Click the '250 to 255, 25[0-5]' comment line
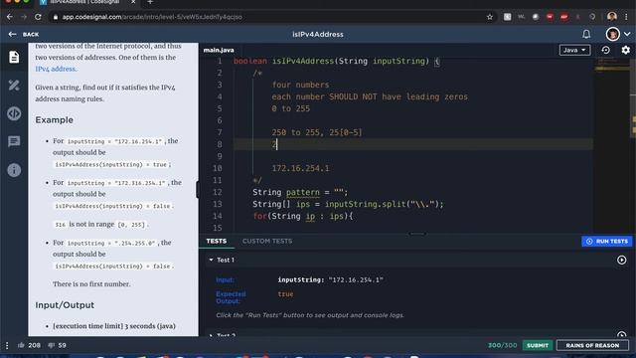 (317, 132)
